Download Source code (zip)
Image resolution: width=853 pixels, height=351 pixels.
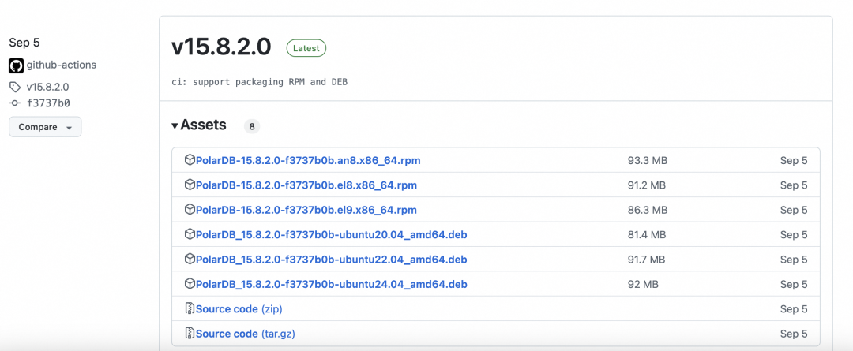point(239,308)
